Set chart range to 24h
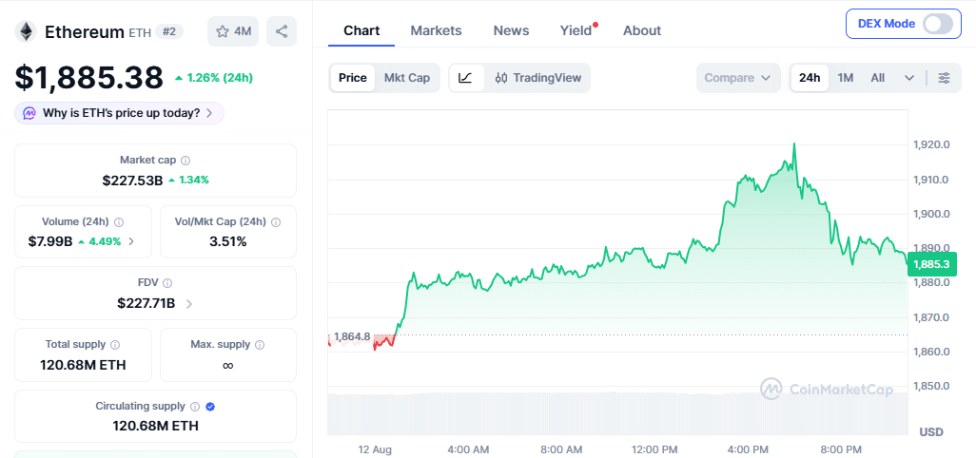 click(x=810, y=78)
